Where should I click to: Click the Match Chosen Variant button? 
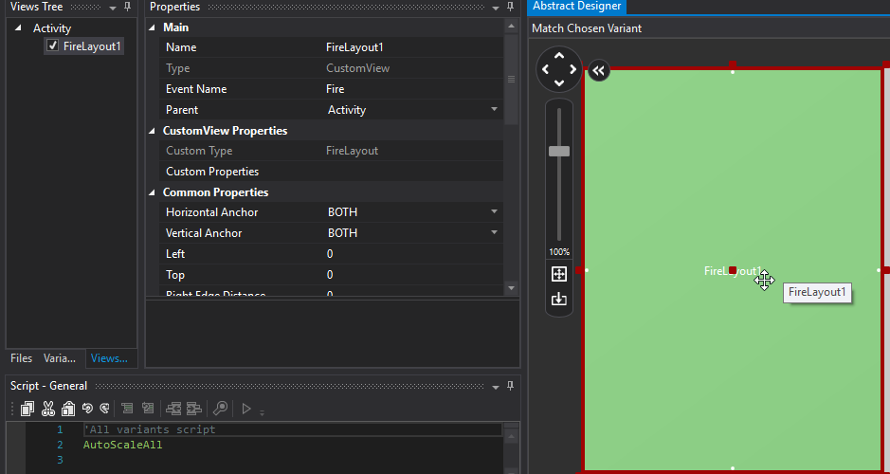587,28
